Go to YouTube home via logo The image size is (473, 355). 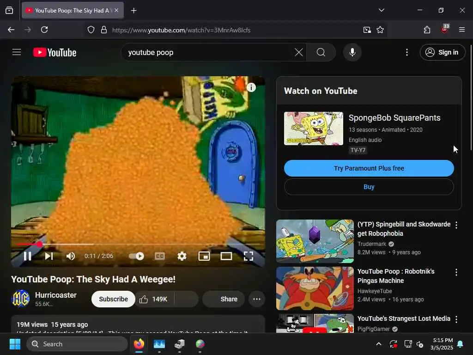coord(55,53)
